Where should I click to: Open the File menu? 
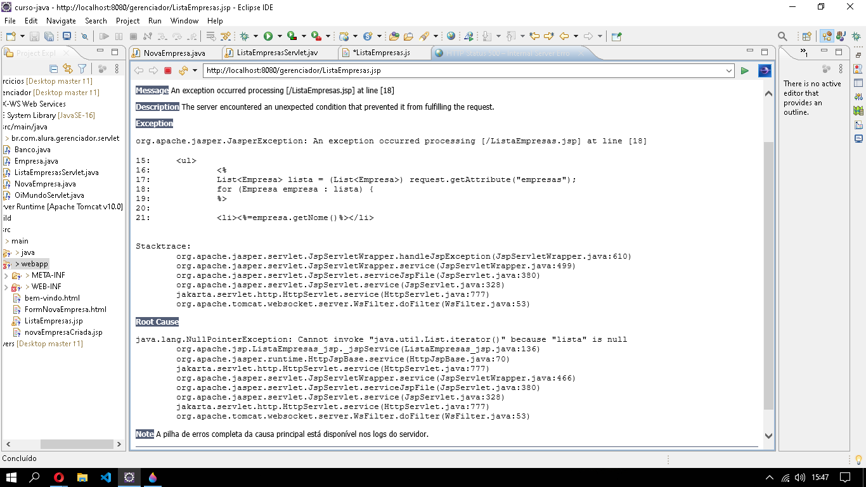10,21
